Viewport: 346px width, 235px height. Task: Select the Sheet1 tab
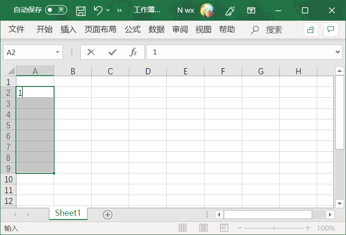click(x=68, y=213)
